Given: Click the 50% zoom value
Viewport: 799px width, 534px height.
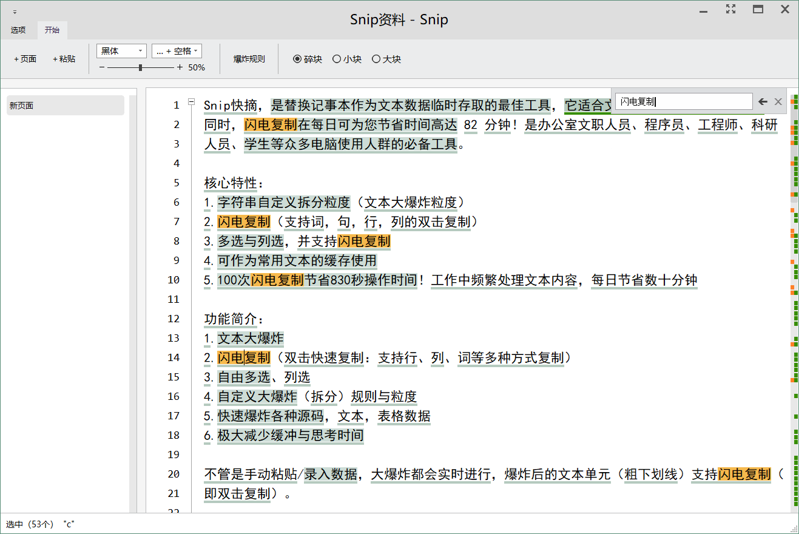Looking at the screenshot, I should click(x=197, y=68).
